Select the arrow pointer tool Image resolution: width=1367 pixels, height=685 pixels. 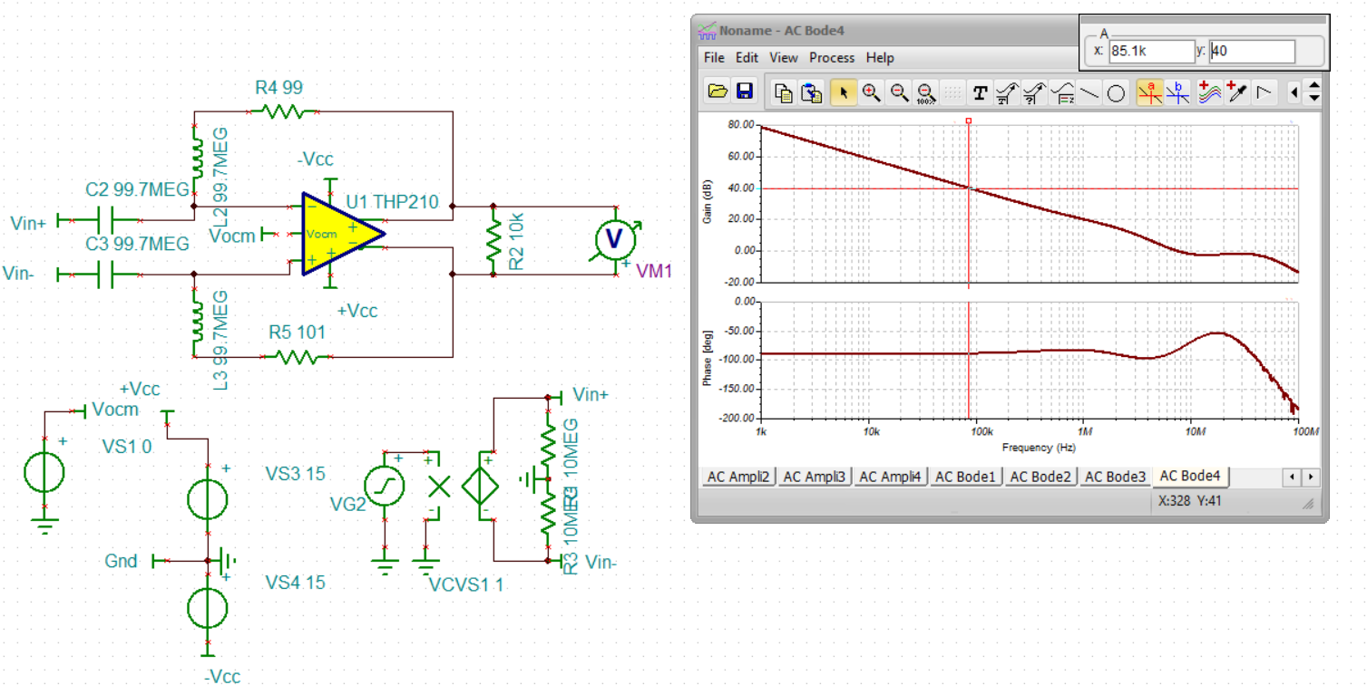coord(844,92)
